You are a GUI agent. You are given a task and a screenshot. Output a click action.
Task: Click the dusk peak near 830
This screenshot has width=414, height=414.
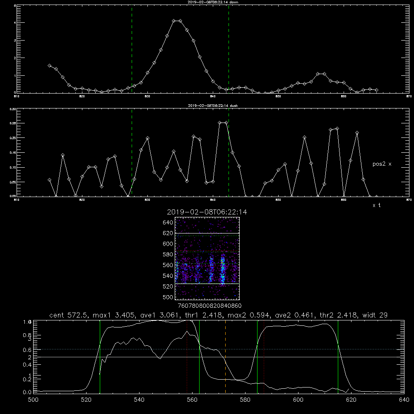[x=148, y=138]
